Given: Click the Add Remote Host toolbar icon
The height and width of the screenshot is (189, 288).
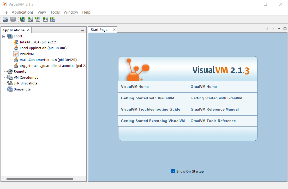Looking at the screenshot, I should tap(23, 19).
